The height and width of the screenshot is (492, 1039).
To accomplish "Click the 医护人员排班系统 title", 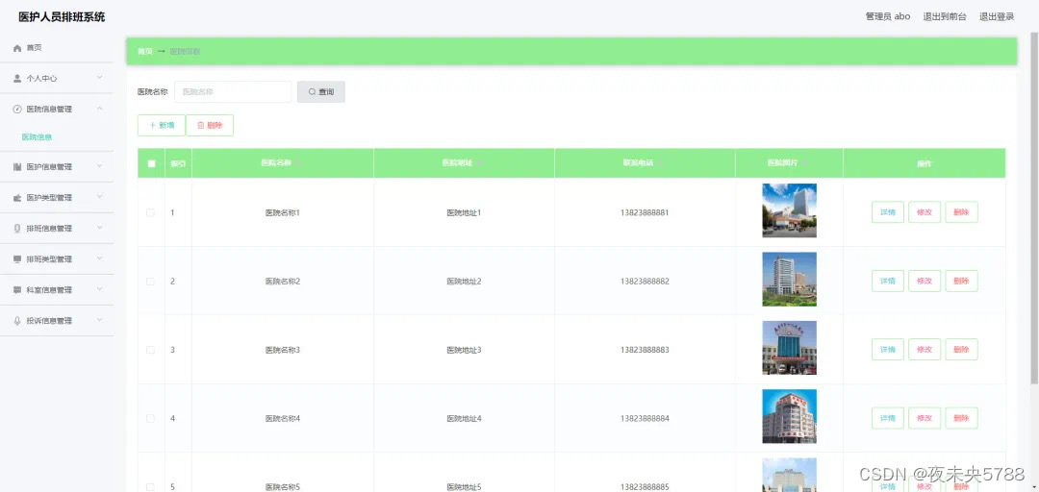I will [x=62, y=17].
